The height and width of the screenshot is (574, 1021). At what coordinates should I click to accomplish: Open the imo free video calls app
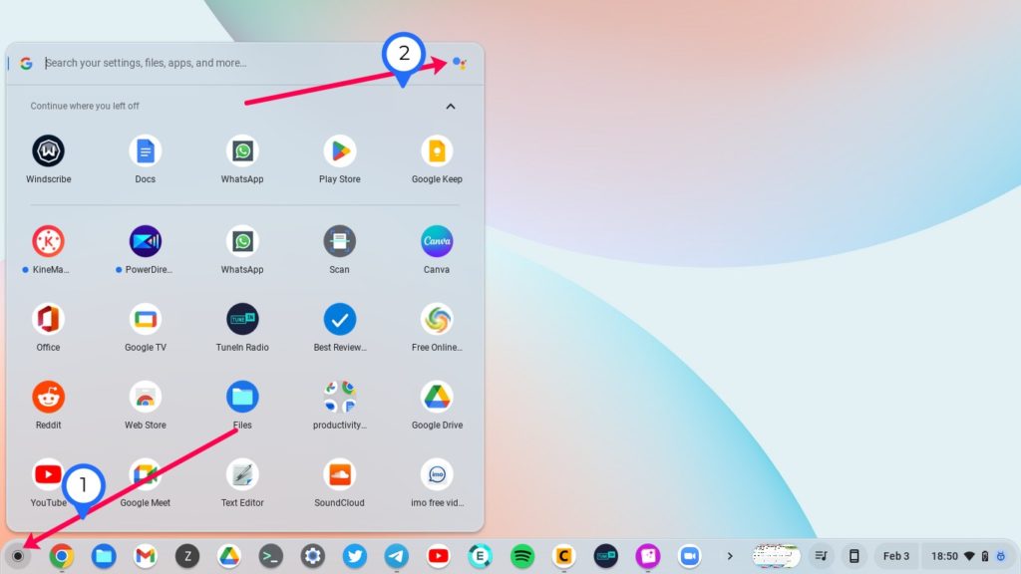[x=437, y=474]
